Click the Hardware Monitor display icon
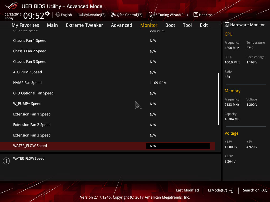Screen dimensions: 270x202 coord(227,25)
